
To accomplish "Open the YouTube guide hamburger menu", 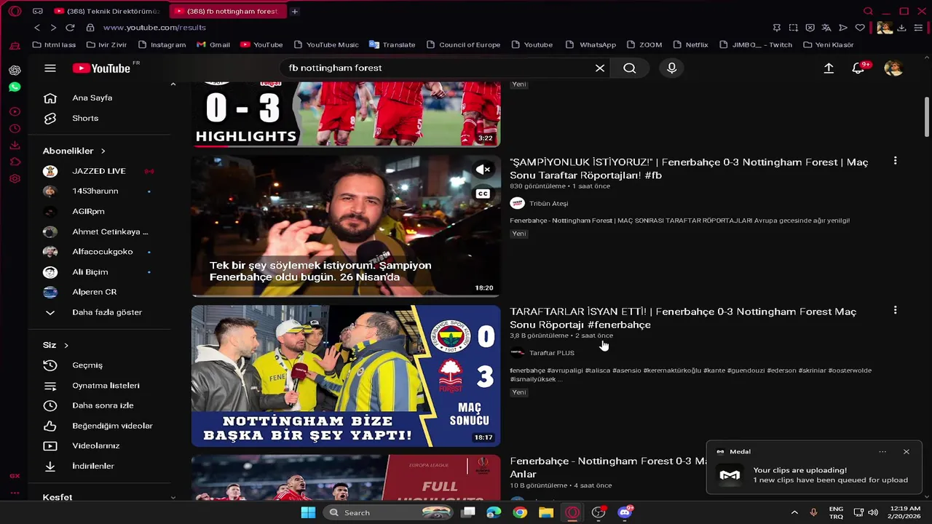I will click(x=50, y=68).
